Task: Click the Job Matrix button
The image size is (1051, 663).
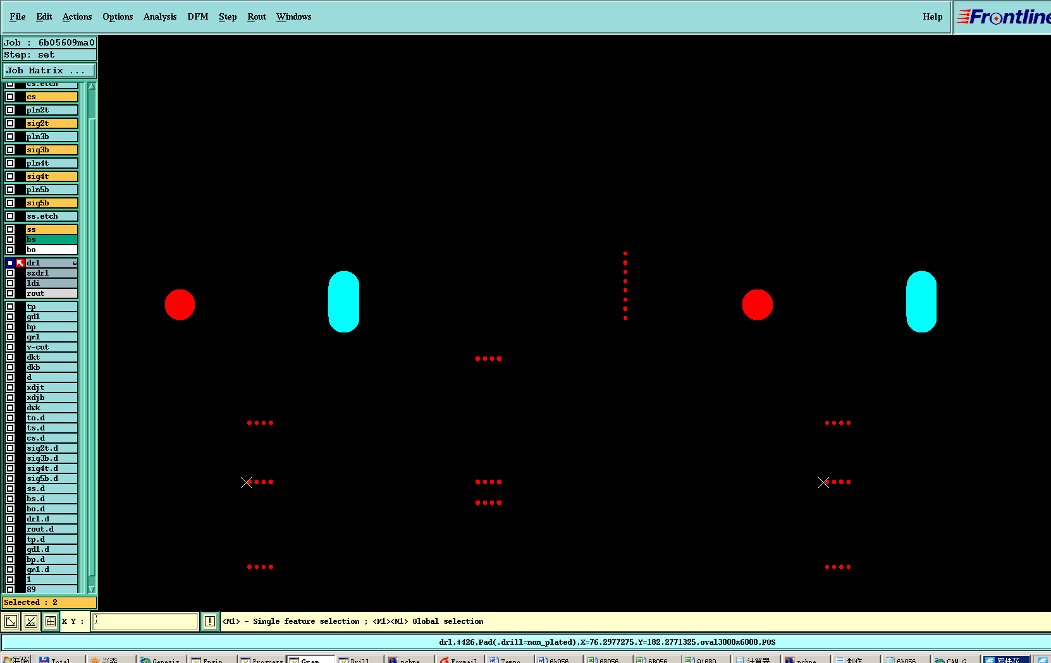Action: coord(49,70)
